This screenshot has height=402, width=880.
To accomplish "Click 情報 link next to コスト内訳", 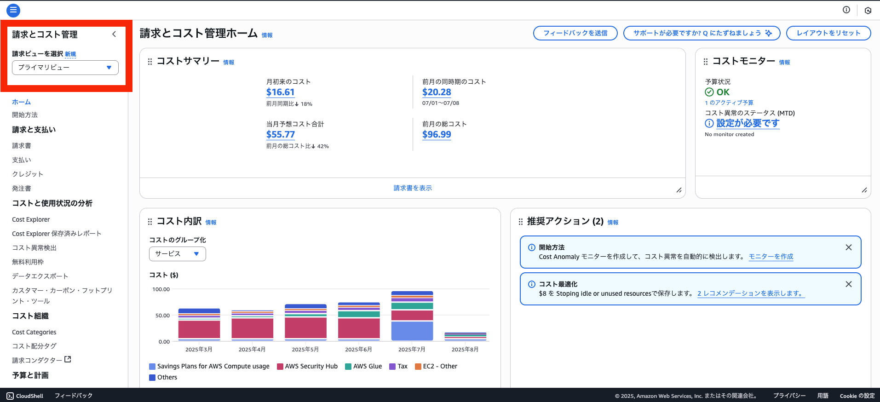I will click(211, 223).
